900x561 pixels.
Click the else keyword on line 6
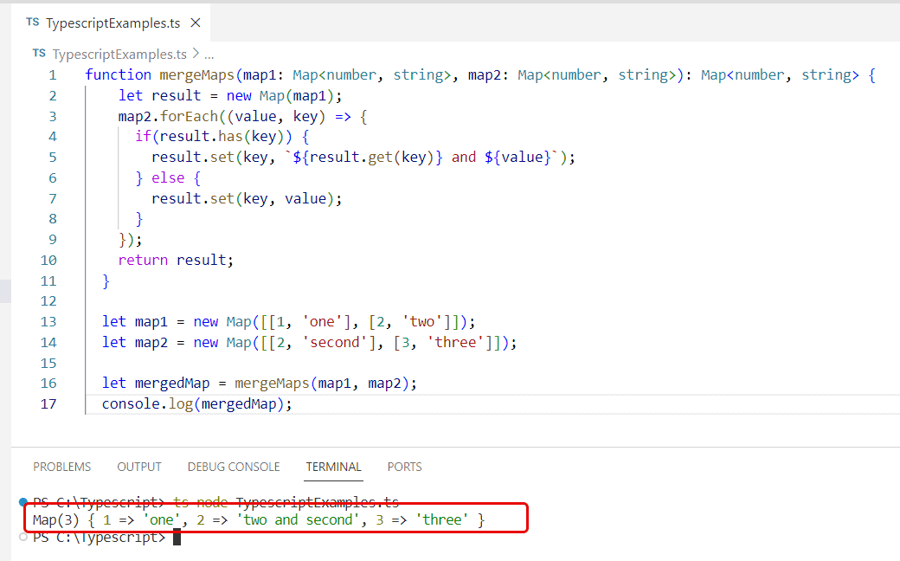point(168,178)
